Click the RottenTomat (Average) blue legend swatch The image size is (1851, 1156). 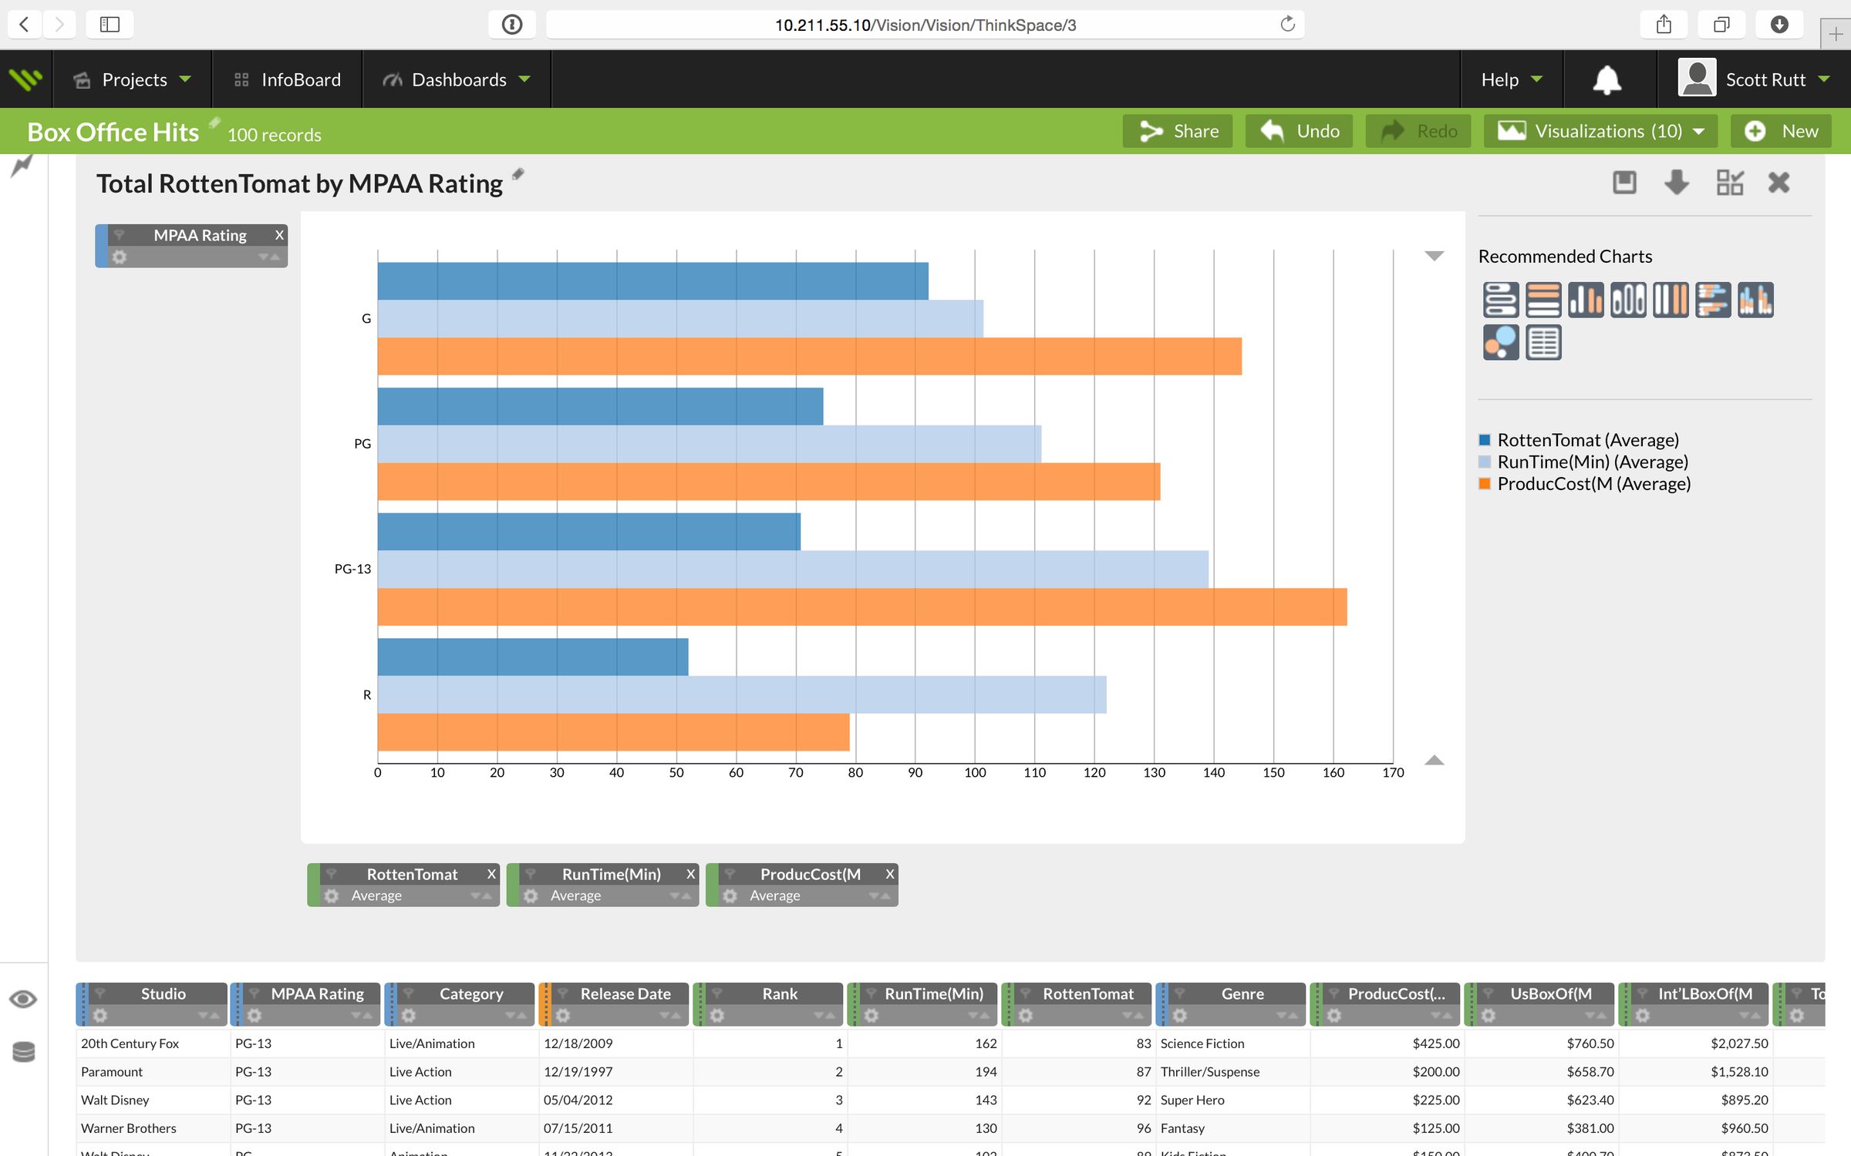coord(1485,439)
